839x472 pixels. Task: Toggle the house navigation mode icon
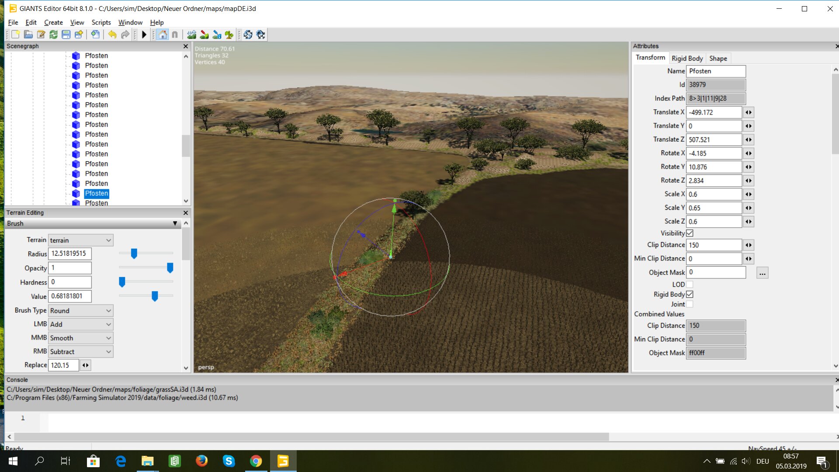coord(163,35)
